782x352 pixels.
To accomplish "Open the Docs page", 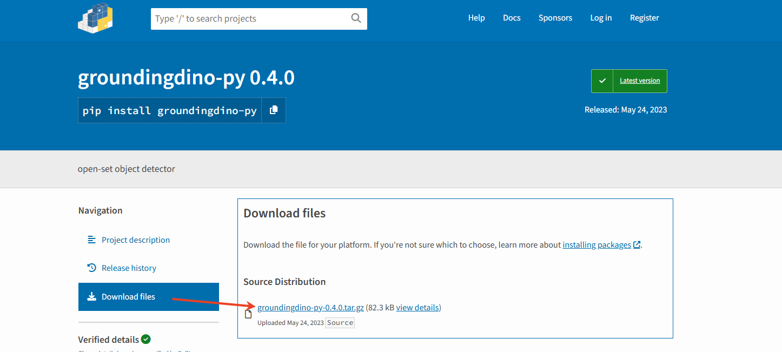I will tap(512, 17).
